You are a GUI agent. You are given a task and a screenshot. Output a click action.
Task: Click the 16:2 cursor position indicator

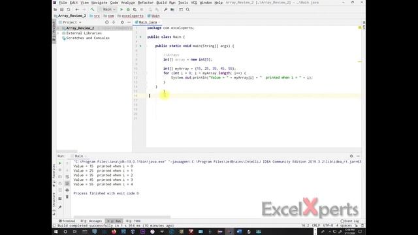click(305, 225)
